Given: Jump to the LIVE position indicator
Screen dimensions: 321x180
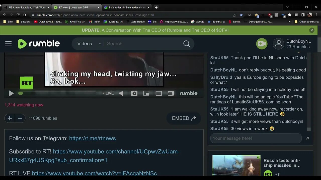Looking at the screenshot, I should click(108, 93).
